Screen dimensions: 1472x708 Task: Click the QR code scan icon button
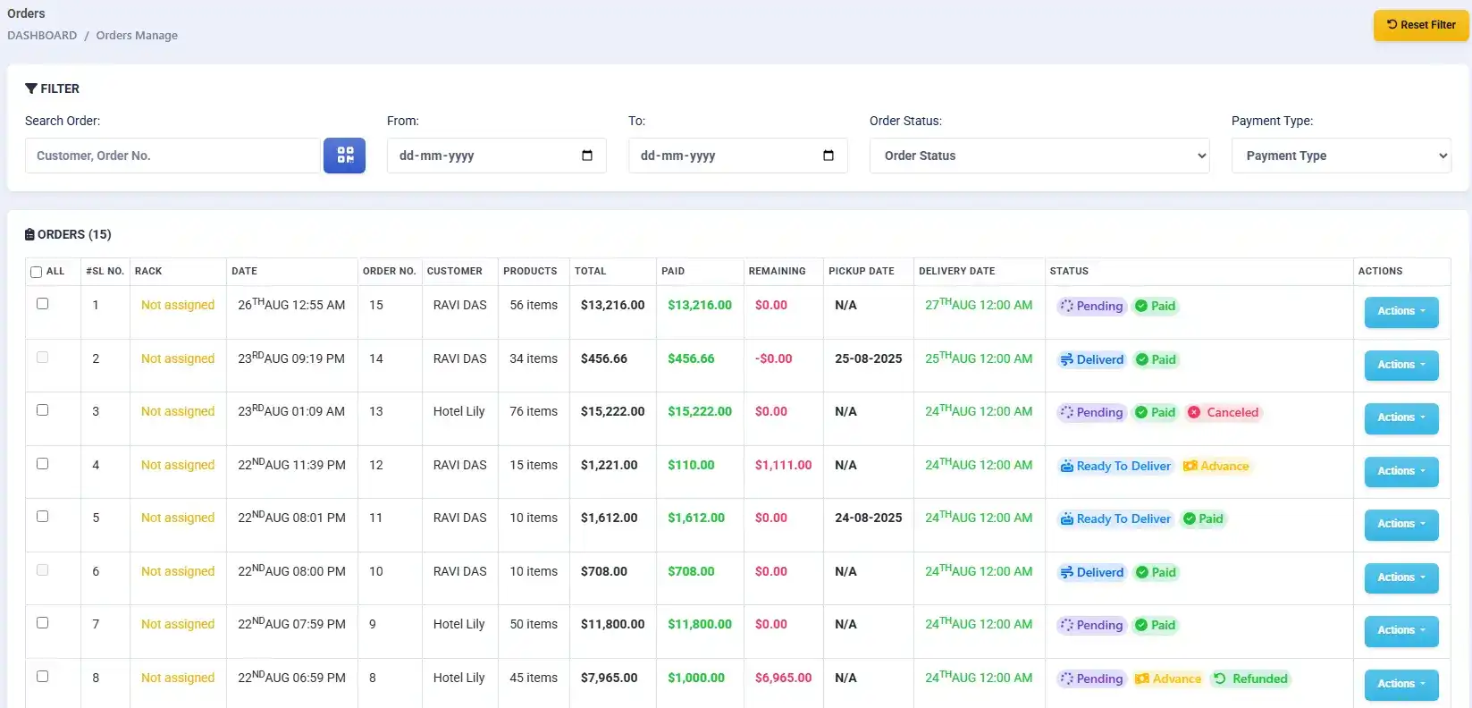[x=344, y=156]
